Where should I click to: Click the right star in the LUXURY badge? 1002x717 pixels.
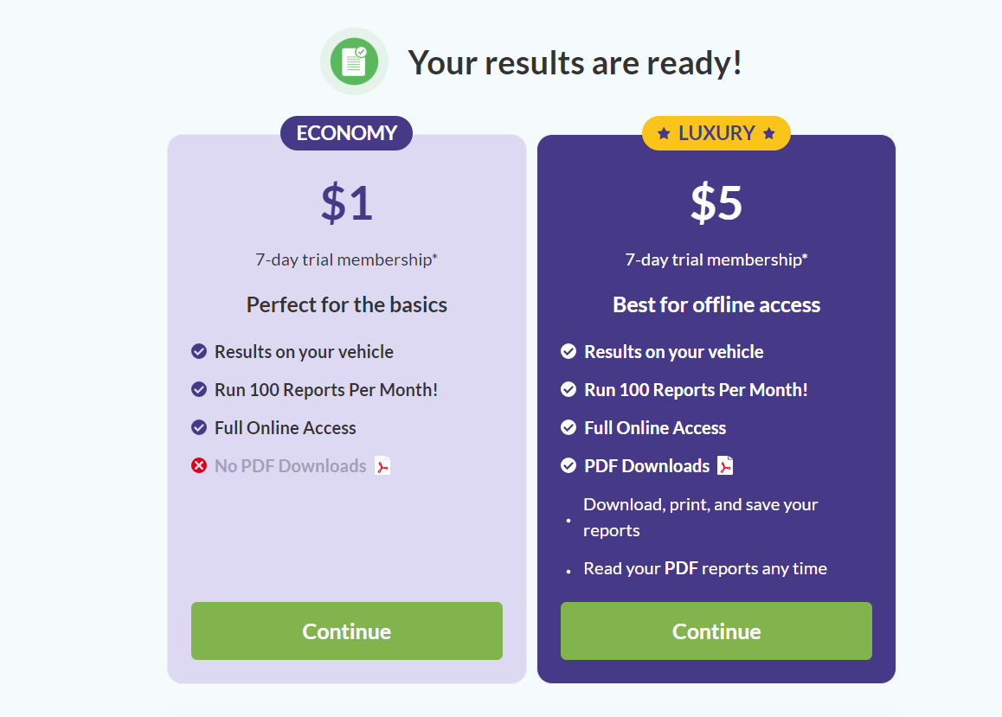[768, 133]
